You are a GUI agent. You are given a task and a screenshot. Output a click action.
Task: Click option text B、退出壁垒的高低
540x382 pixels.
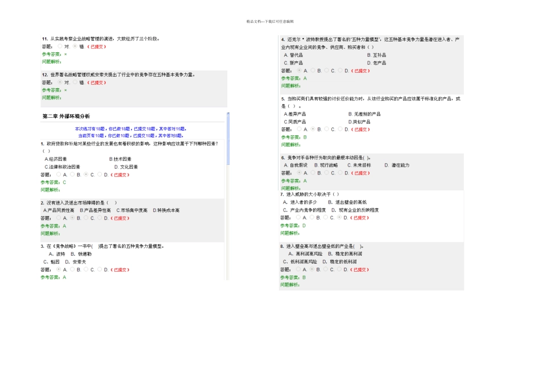347,202
